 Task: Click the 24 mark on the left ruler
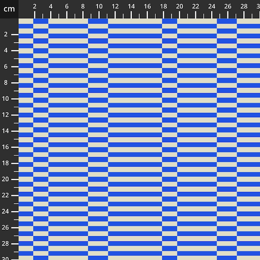click(6, 212)
